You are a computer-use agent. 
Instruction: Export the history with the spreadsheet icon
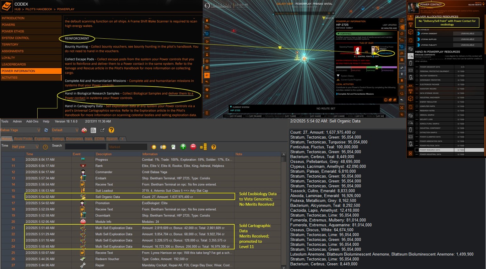tap(173, 147)
